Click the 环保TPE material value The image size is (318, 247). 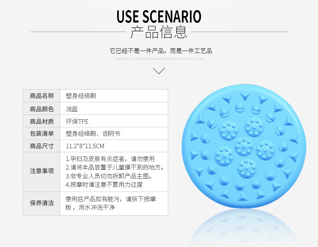click(x=77, y=121)
